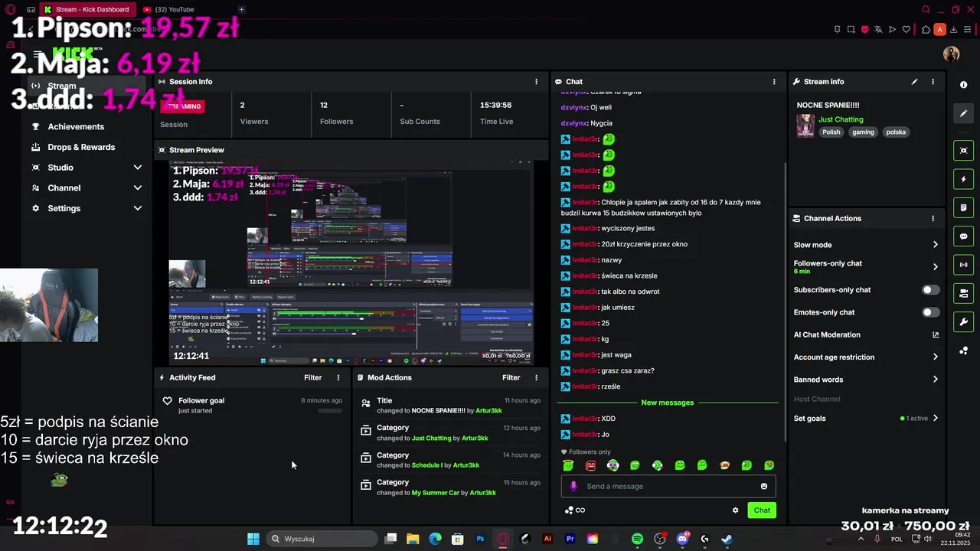Screen dimensions: 980x551
Task: Toggle the camera channel actions icon in right sidebar
Action: 964,293
